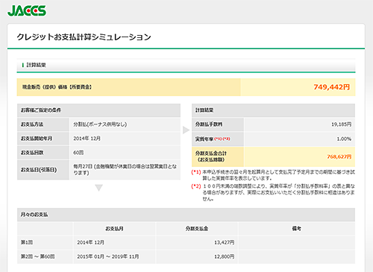Screen dimensions: 373x272
Task: Click the 19,185円 fee value
Action: 341,124
